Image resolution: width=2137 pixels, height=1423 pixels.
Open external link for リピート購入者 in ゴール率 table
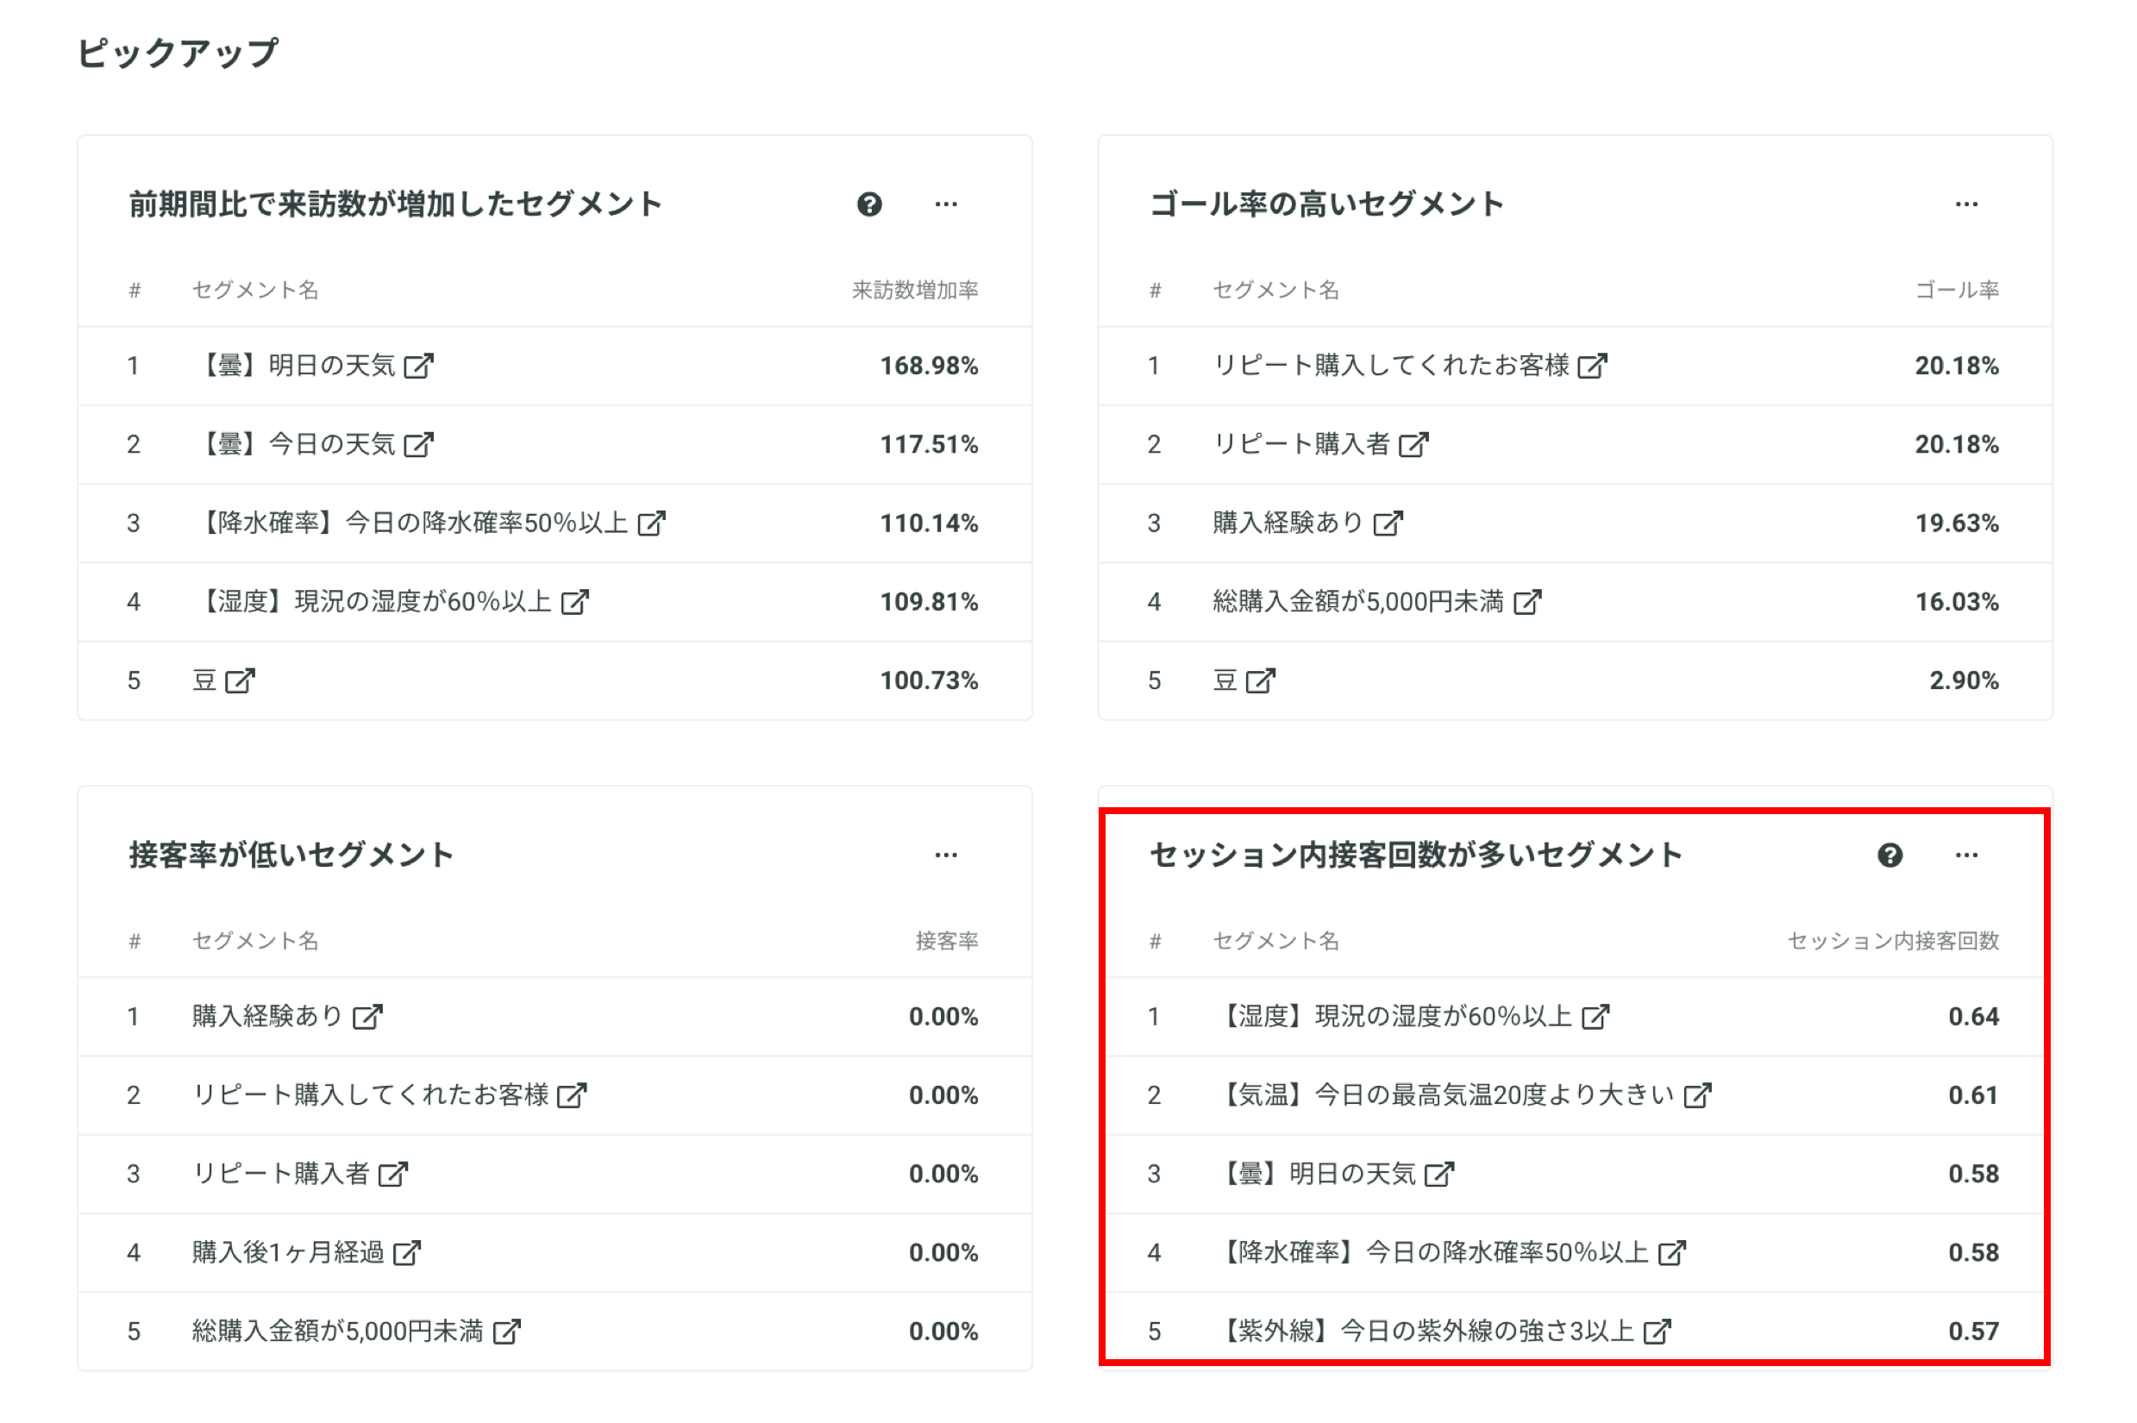[1413, 445]
